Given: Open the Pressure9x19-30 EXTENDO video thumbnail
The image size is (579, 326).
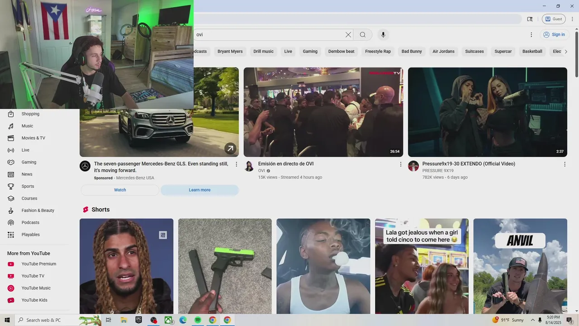Looking at the screenshot, I should [488, 112].
